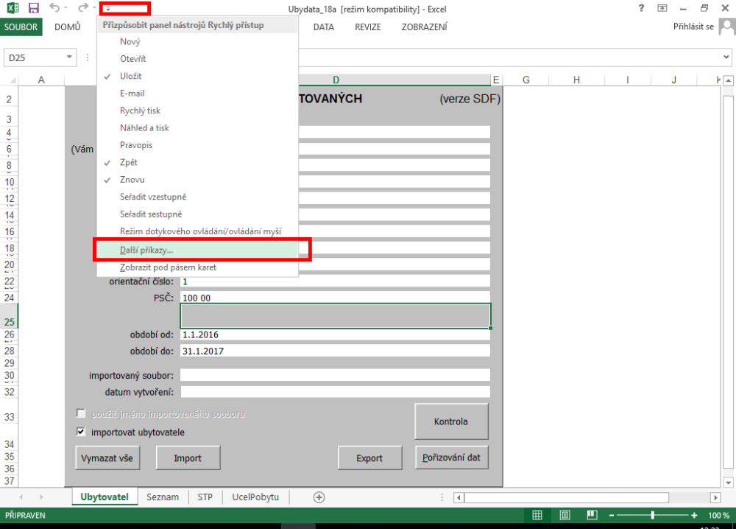
Task: Toggle 'Uložit' checked item in the menu
Action: 131,76
